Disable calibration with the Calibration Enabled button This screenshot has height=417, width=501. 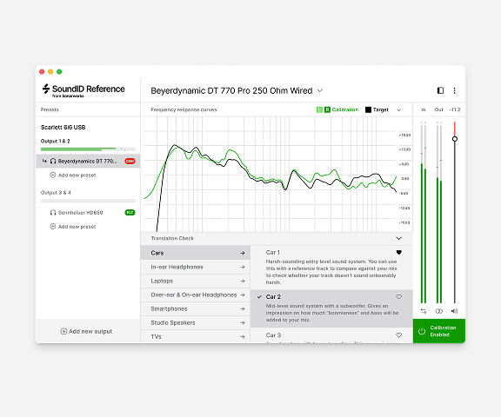439,331
